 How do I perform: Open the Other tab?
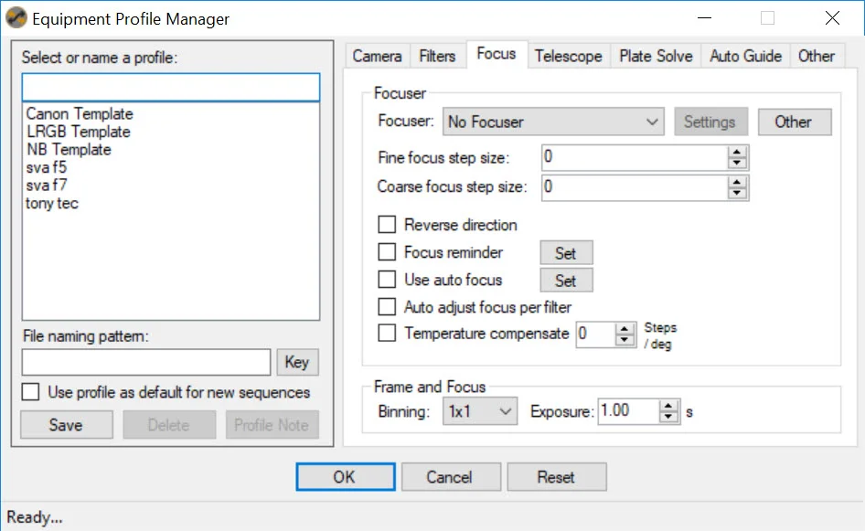coord(817,56)
